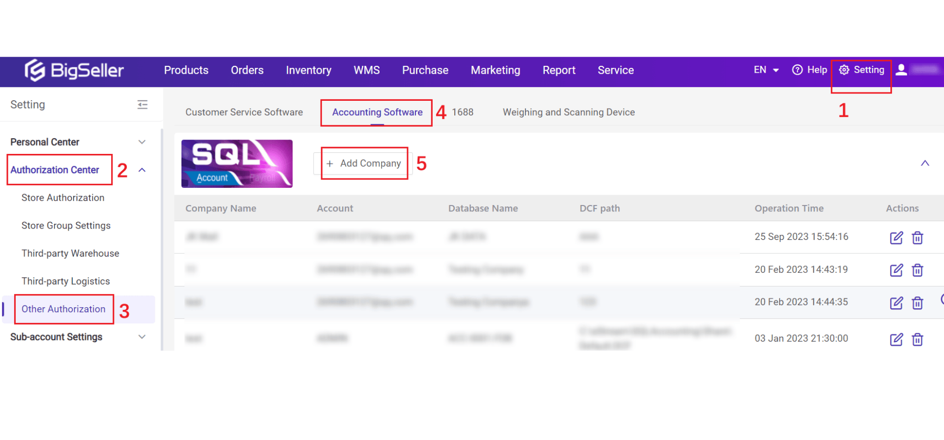Click the Add Company button
944x440 pixels.
[x=365, y=164]
